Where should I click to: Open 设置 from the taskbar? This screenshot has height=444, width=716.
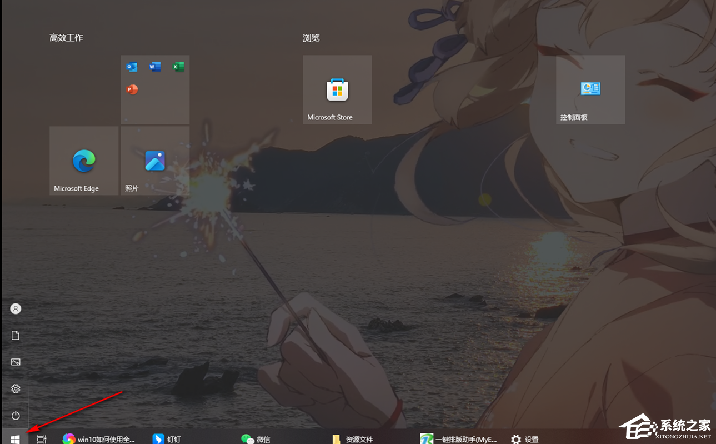coord(517,439)
